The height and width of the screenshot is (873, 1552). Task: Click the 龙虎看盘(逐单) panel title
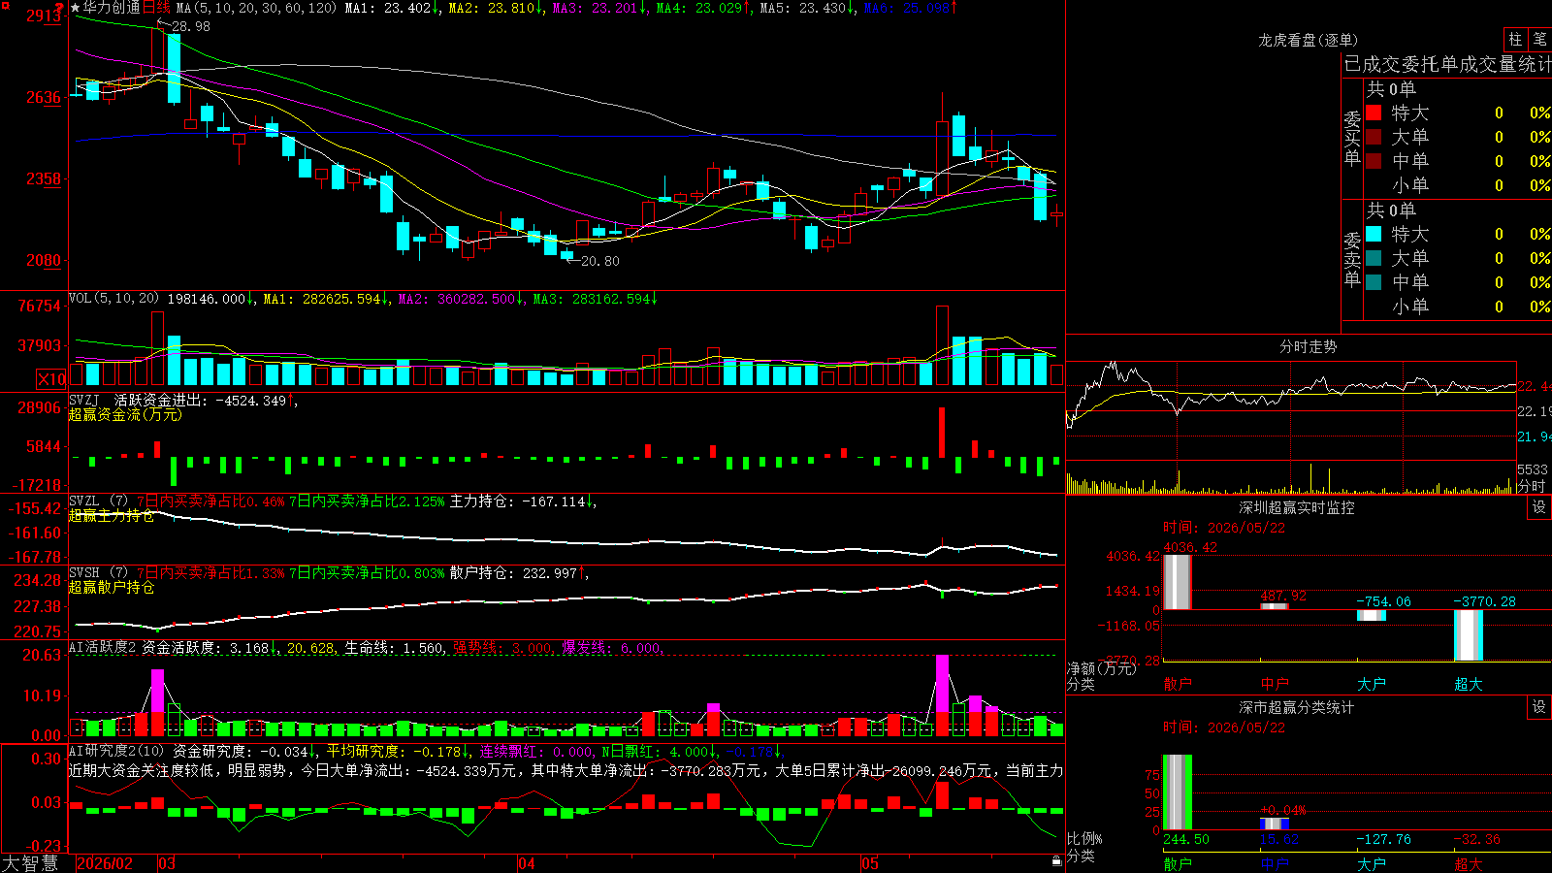(1308, 40)
